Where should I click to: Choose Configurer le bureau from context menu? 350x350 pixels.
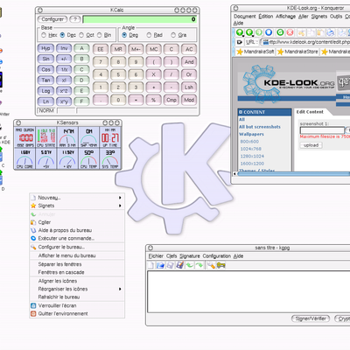(x=77, y=247)
